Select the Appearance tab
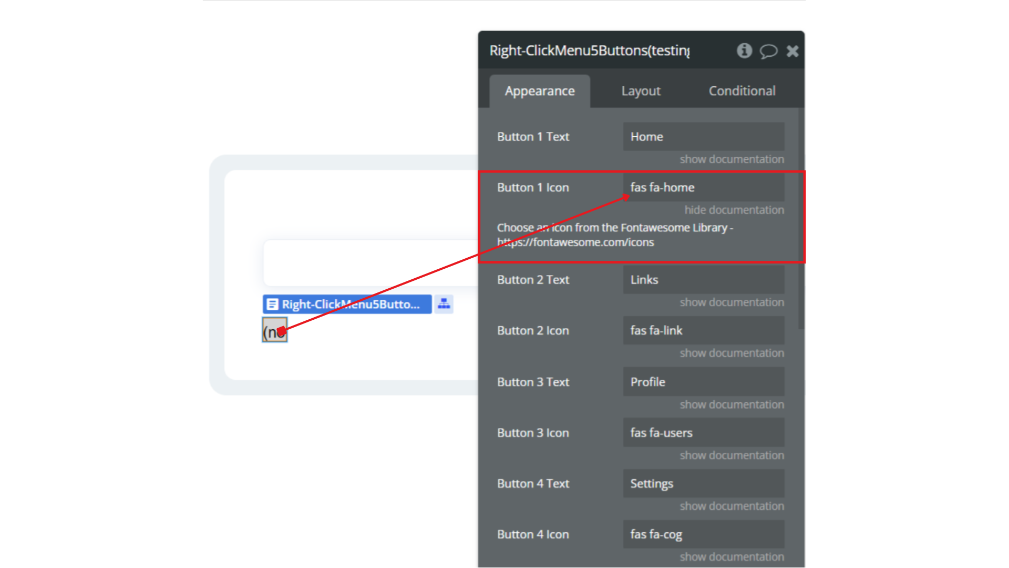The width and height of the screenshot is (1009, 568). point(540,91)
